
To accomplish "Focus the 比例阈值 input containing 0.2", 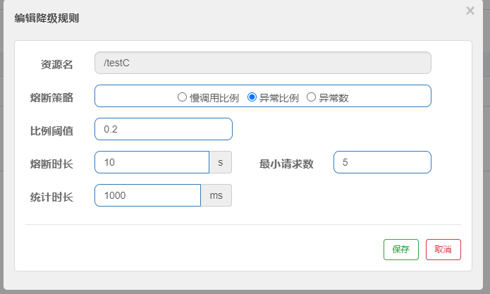I will 163,129.
